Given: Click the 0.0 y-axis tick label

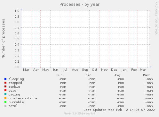Looking at the screenshot, I should [x=17, y=67].
